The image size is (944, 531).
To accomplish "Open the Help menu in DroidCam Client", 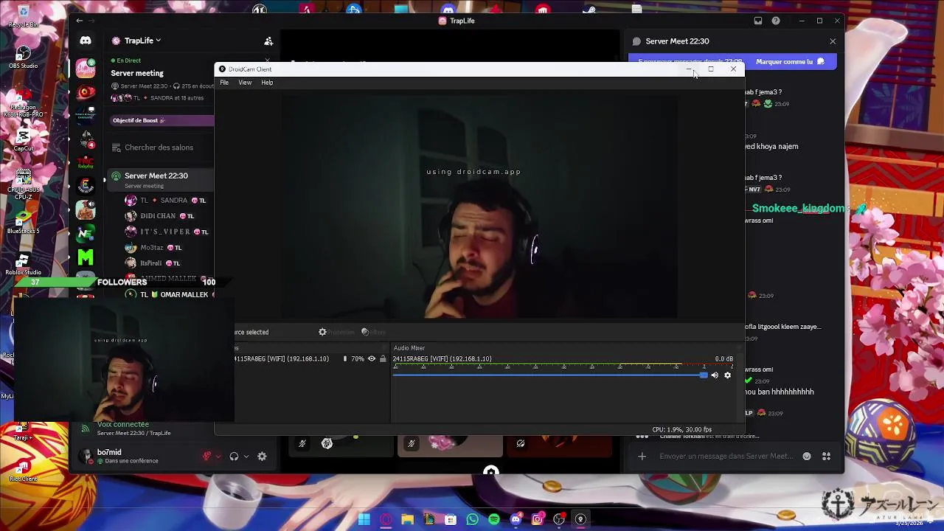I will click(x=267, y=83).
